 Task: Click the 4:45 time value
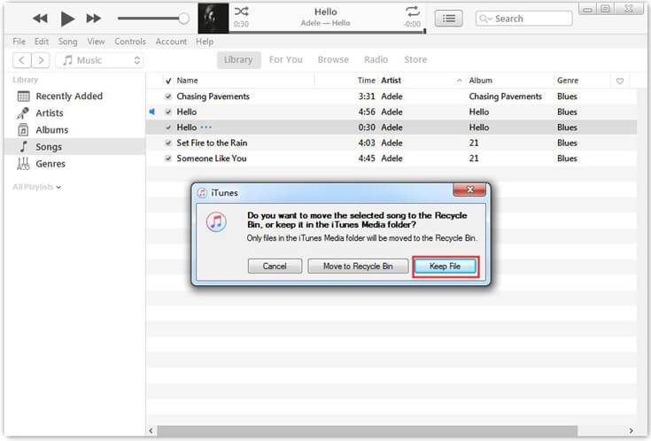tap(367, 159)
